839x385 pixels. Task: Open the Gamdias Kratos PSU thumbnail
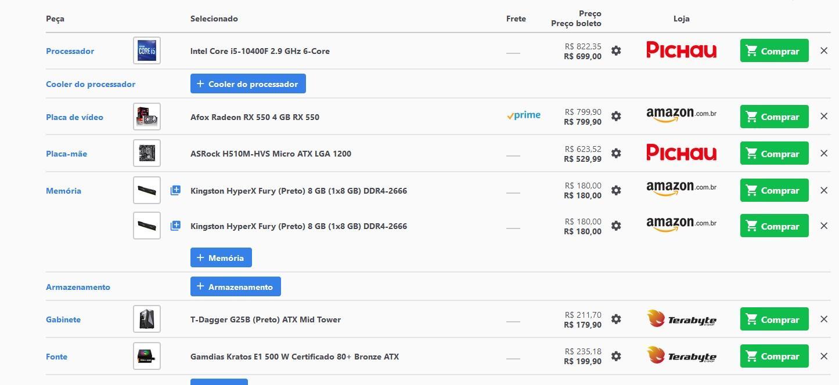[147, 357]
